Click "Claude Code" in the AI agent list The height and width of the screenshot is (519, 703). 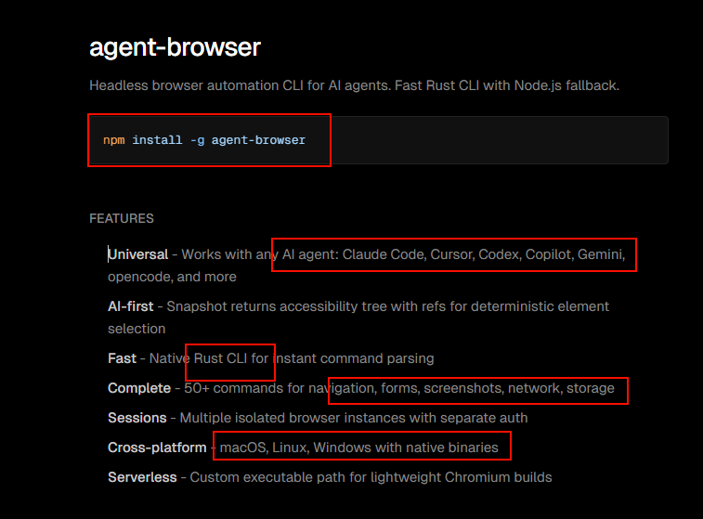click(x=382, y=254)
